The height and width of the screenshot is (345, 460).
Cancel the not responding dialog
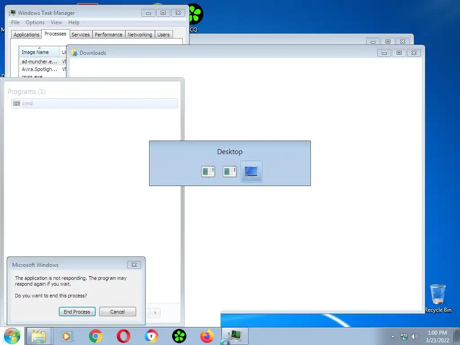coord(117,312)
